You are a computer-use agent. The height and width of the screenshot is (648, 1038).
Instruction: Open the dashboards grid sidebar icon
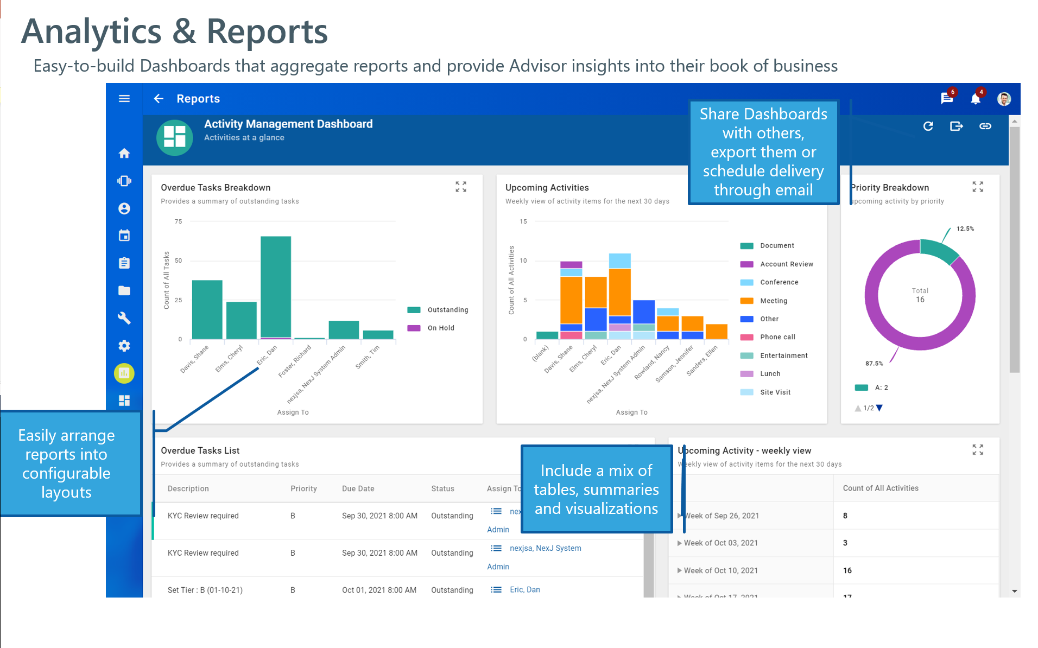click(124, 401)
